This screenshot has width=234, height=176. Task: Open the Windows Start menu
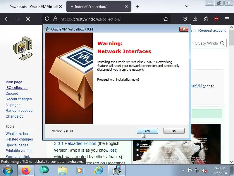[8, 170]
